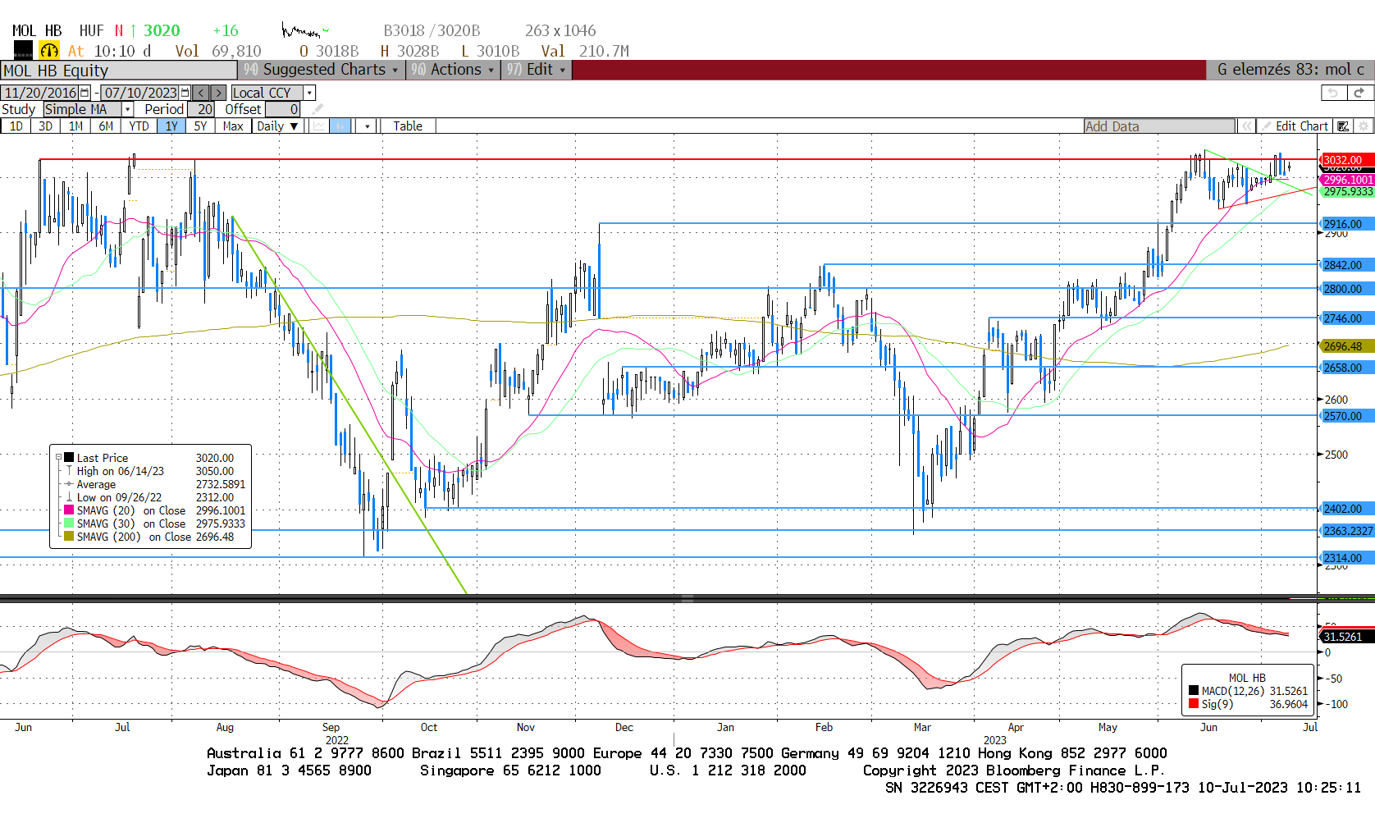Click the undo arrow button
The image size is (1375, 823).
(x=1333, y=93)
